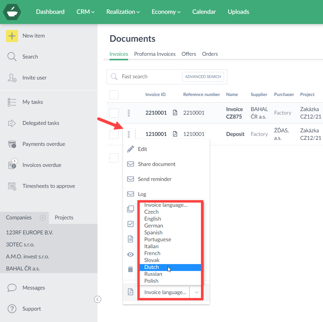The image size is (323, 322).
Task: Expand the CRM dropdown in top navigation
Action: pos(85,12)
